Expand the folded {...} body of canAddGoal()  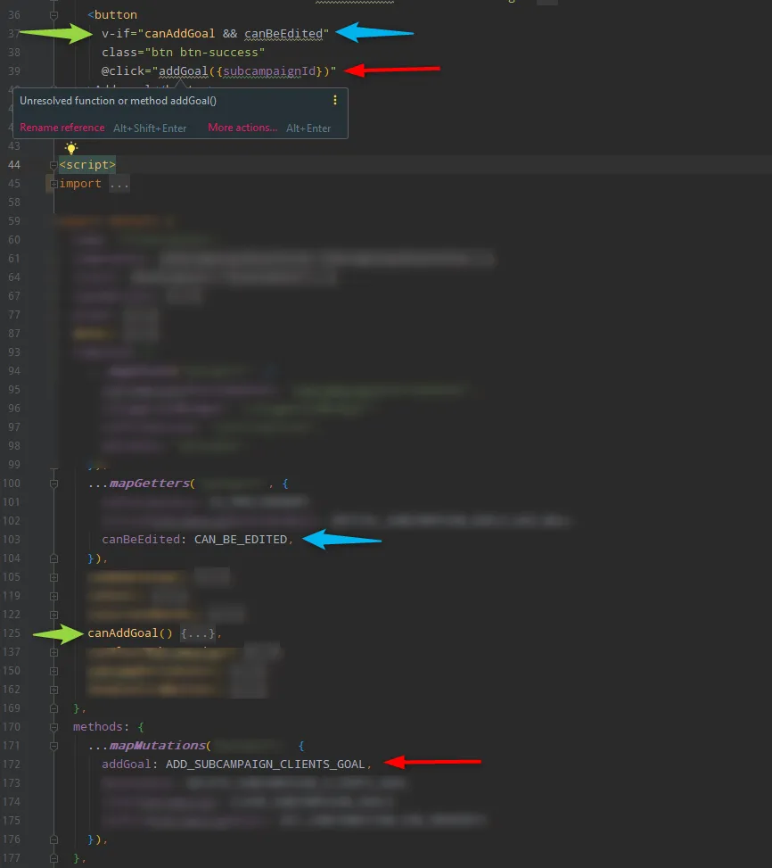coord(197,633)
